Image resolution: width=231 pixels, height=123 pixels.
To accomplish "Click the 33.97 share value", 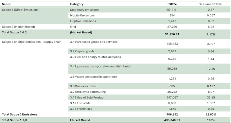I will coord(211,44).
